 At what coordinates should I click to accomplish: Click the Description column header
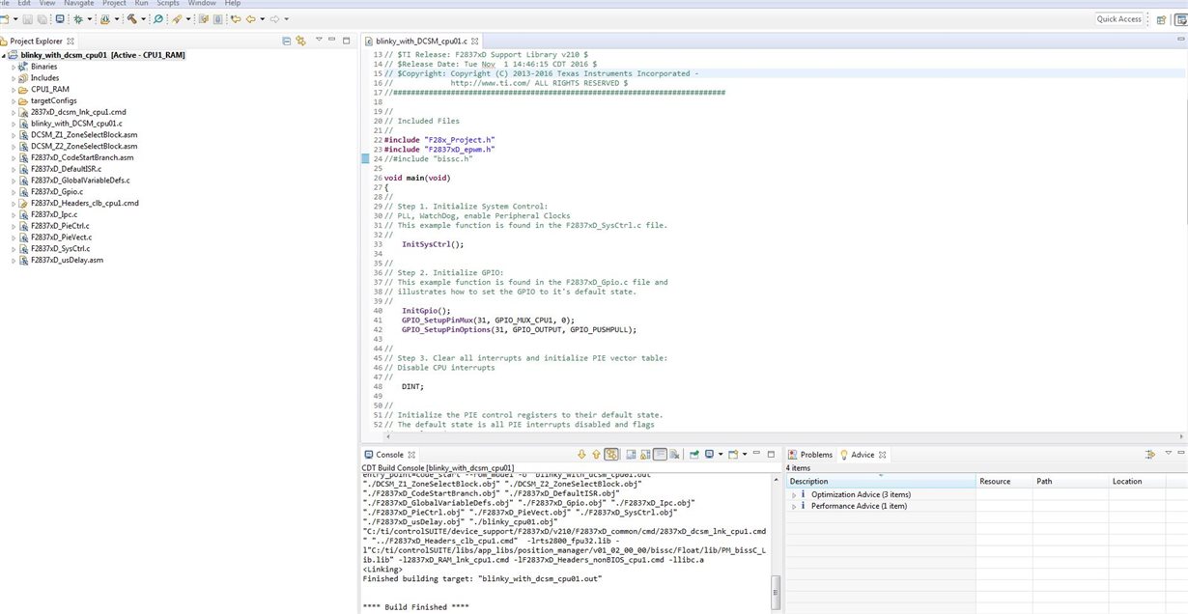coord(881,481)
